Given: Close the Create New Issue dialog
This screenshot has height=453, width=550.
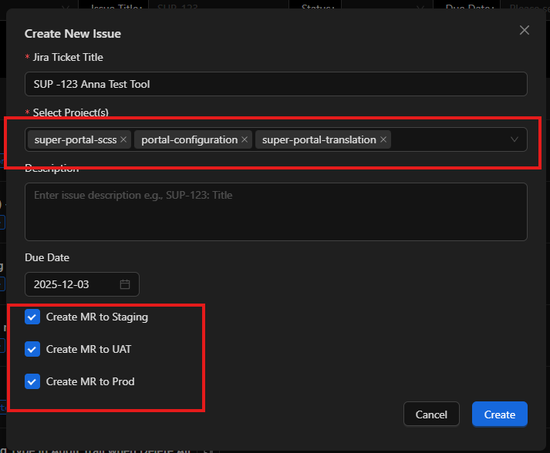Looking at the screenshot, I should [524, 30].
